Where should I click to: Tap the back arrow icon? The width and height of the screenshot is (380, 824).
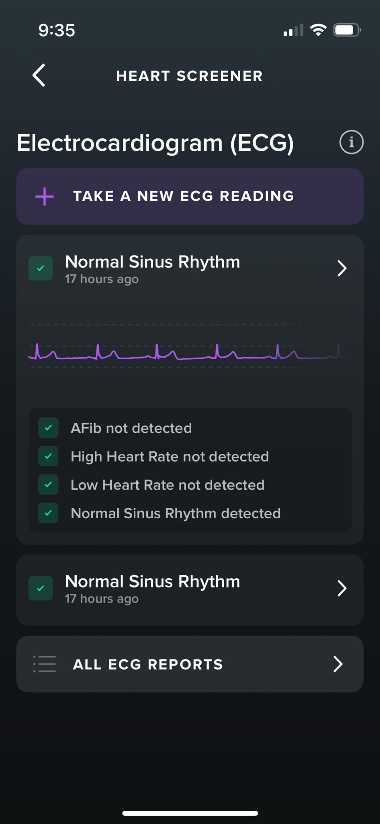click(x=39, y=75)
